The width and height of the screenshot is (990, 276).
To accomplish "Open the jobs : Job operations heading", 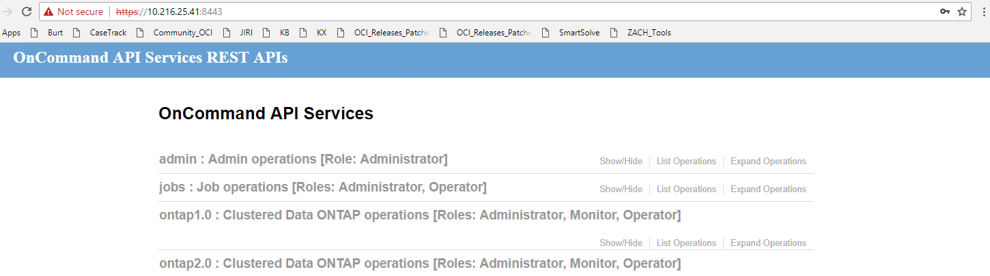I will click(322, 187).
